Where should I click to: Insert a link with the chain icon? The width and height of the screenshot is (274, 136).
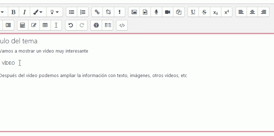click(97, 12)
